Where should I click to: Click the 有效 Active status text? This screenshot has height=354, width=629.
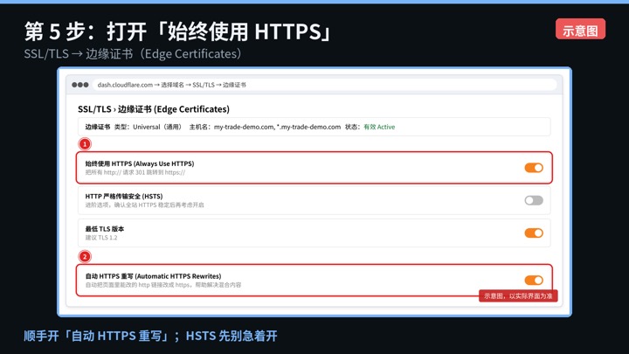pyautogui.click(x=379, y=127)
